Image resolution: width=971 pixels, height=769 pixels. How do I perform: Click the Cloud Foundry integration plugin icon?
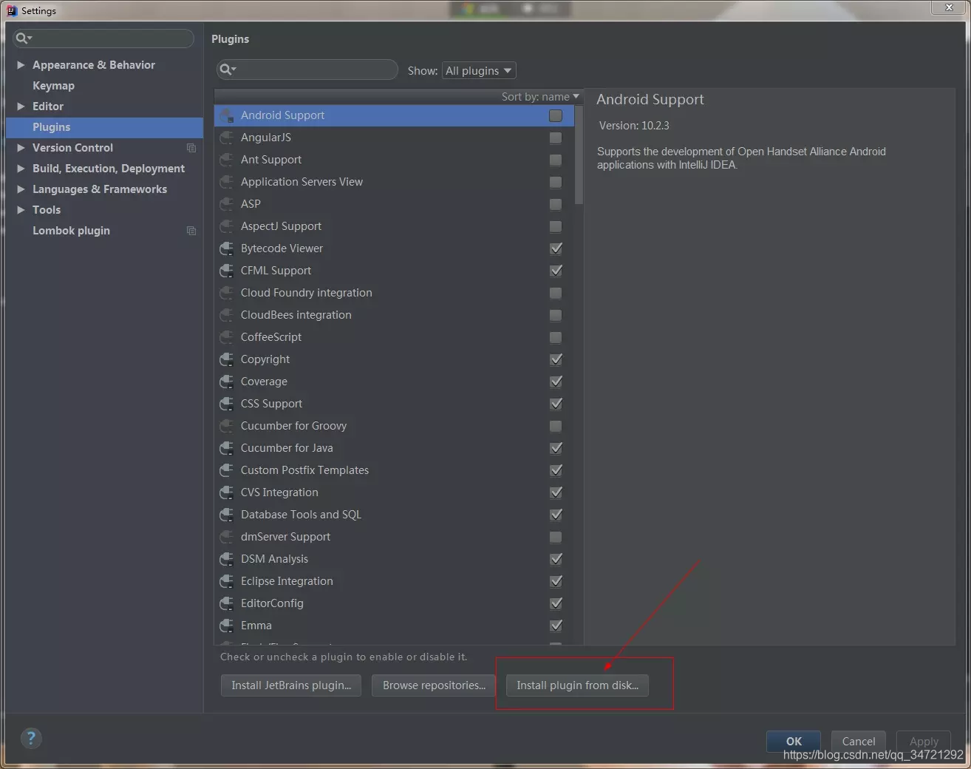227,293
